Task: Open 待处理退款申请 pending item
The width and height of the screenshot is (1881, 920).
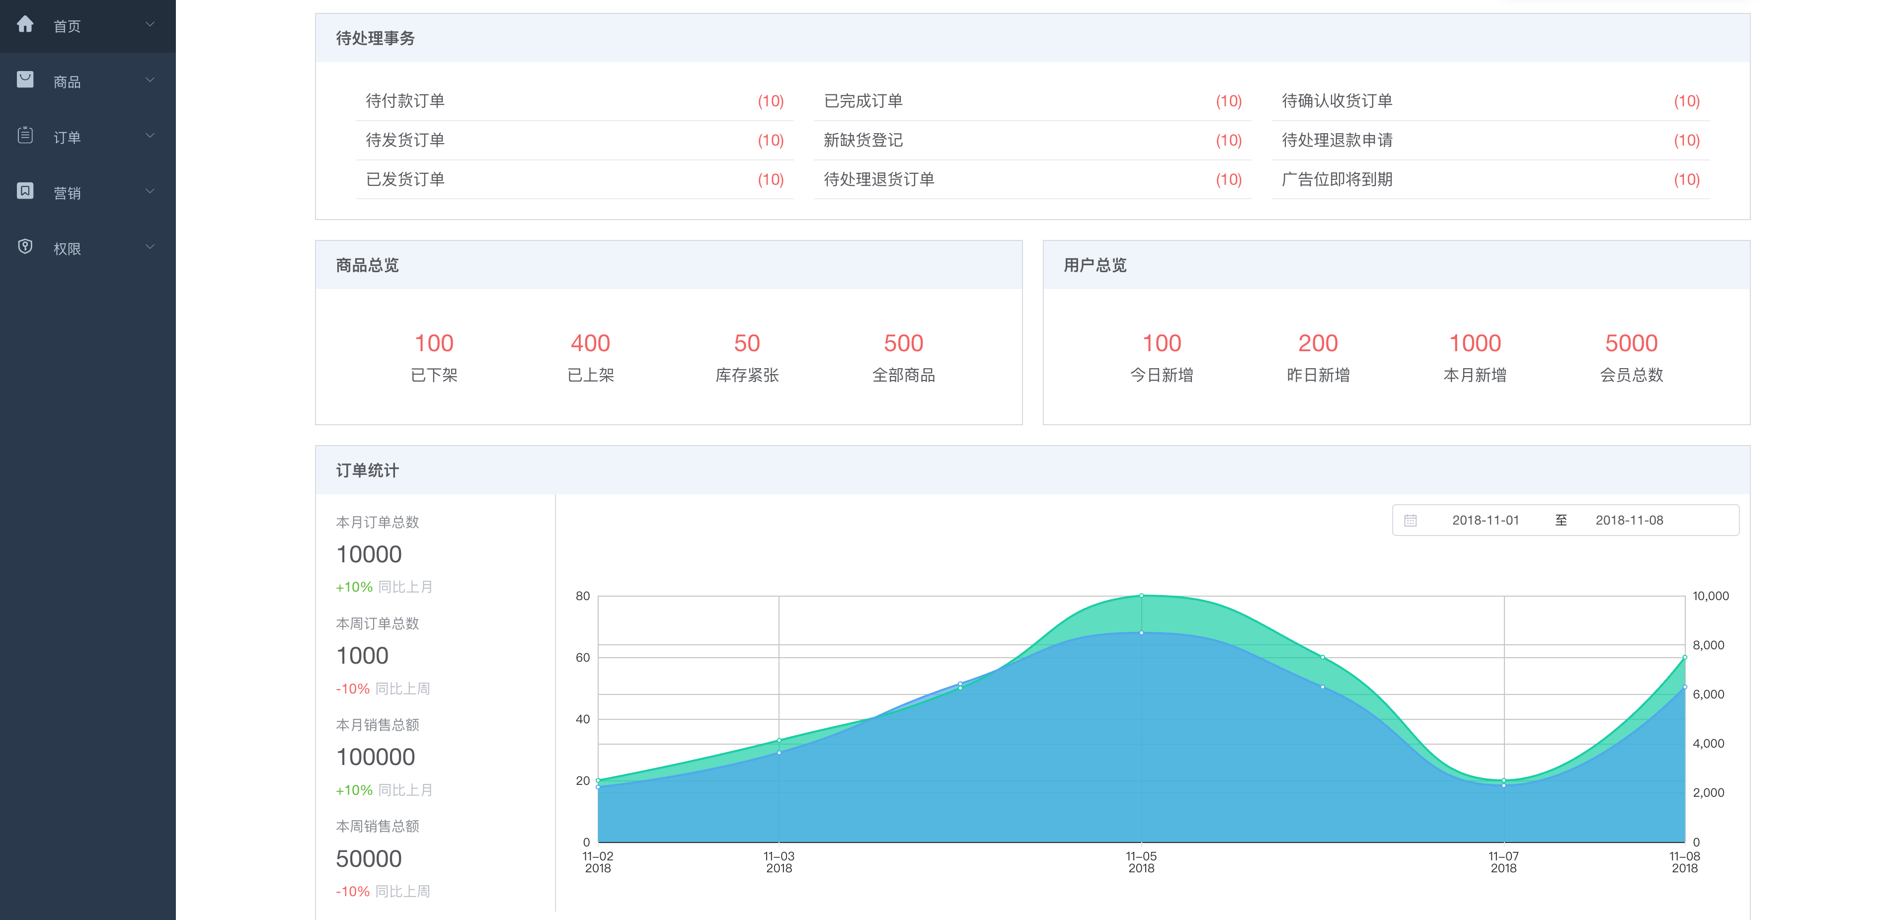Action: pos(1490,140)
